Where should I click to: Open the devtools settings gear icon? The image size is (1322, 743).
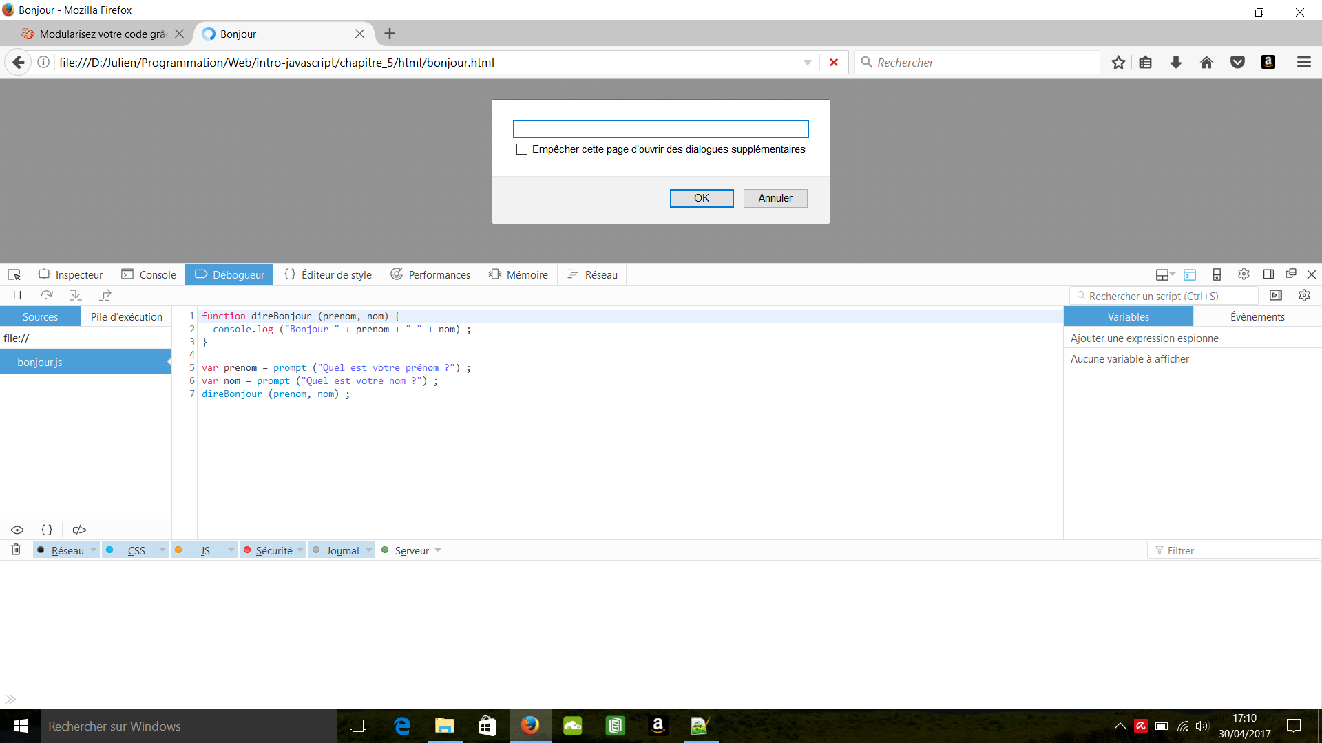1244,274
